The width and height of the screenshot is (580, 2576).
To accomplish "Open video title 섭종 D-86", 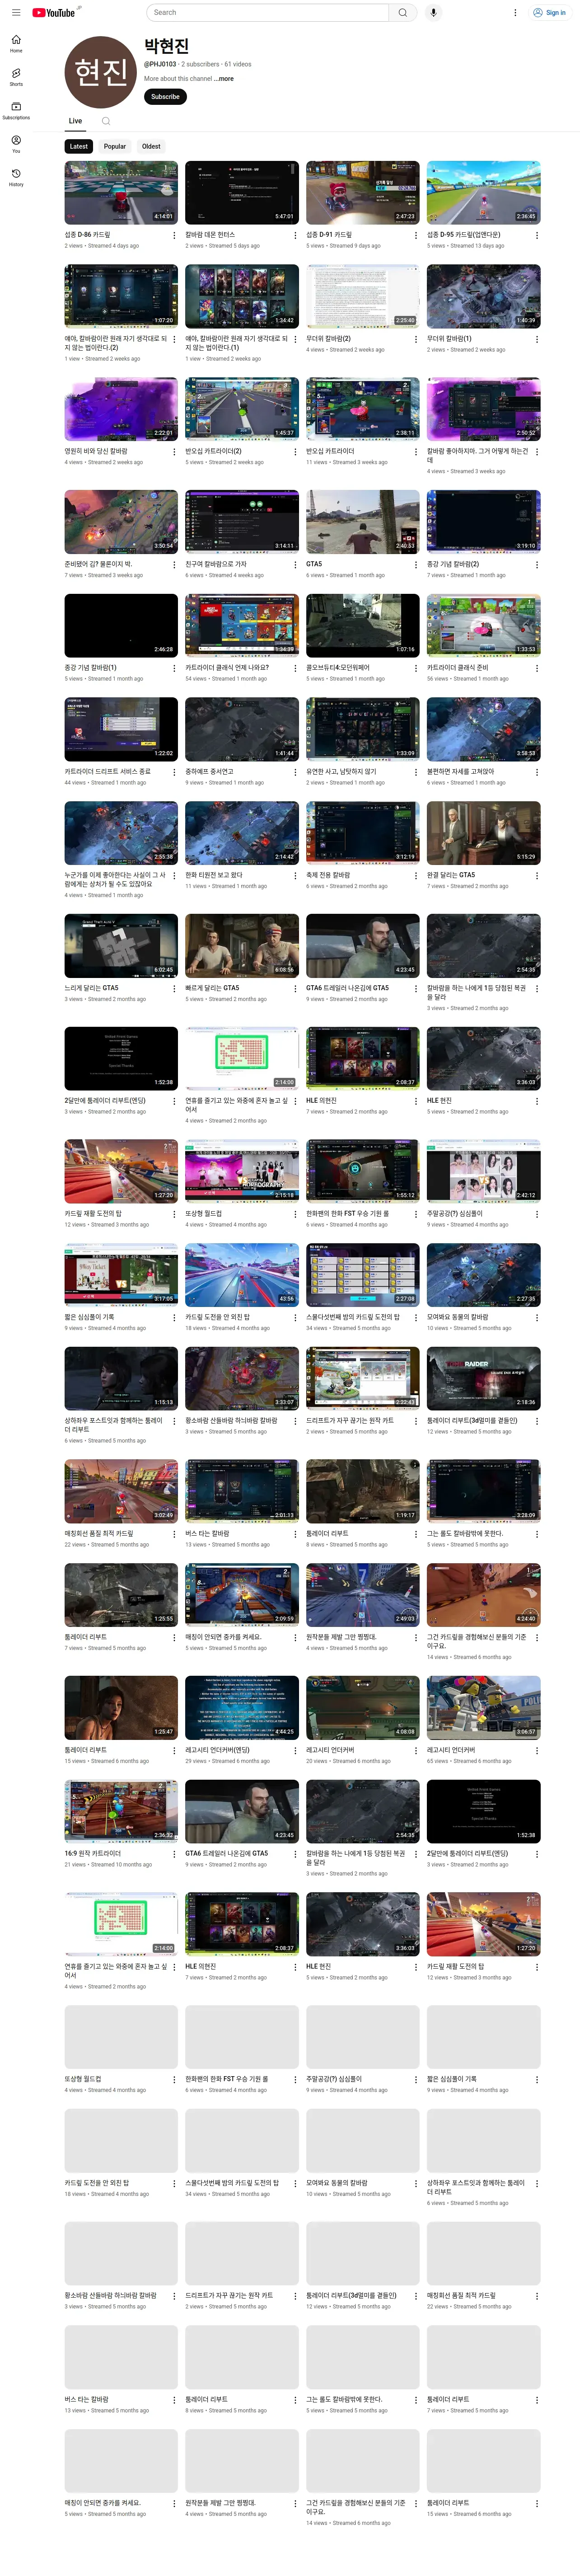I will [88, 235].
